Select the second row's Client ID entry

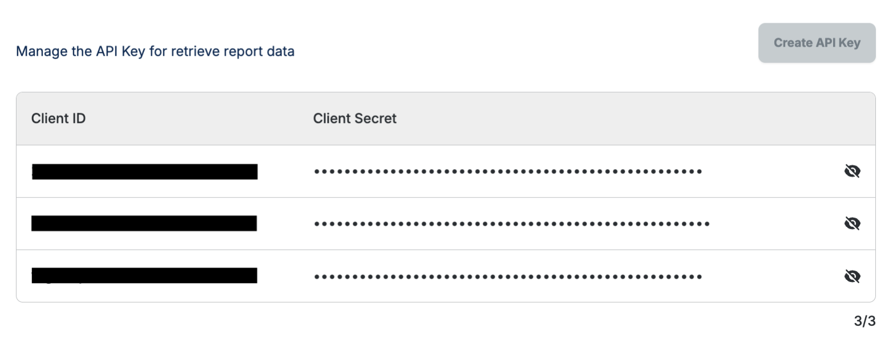(x=145, y=223)
